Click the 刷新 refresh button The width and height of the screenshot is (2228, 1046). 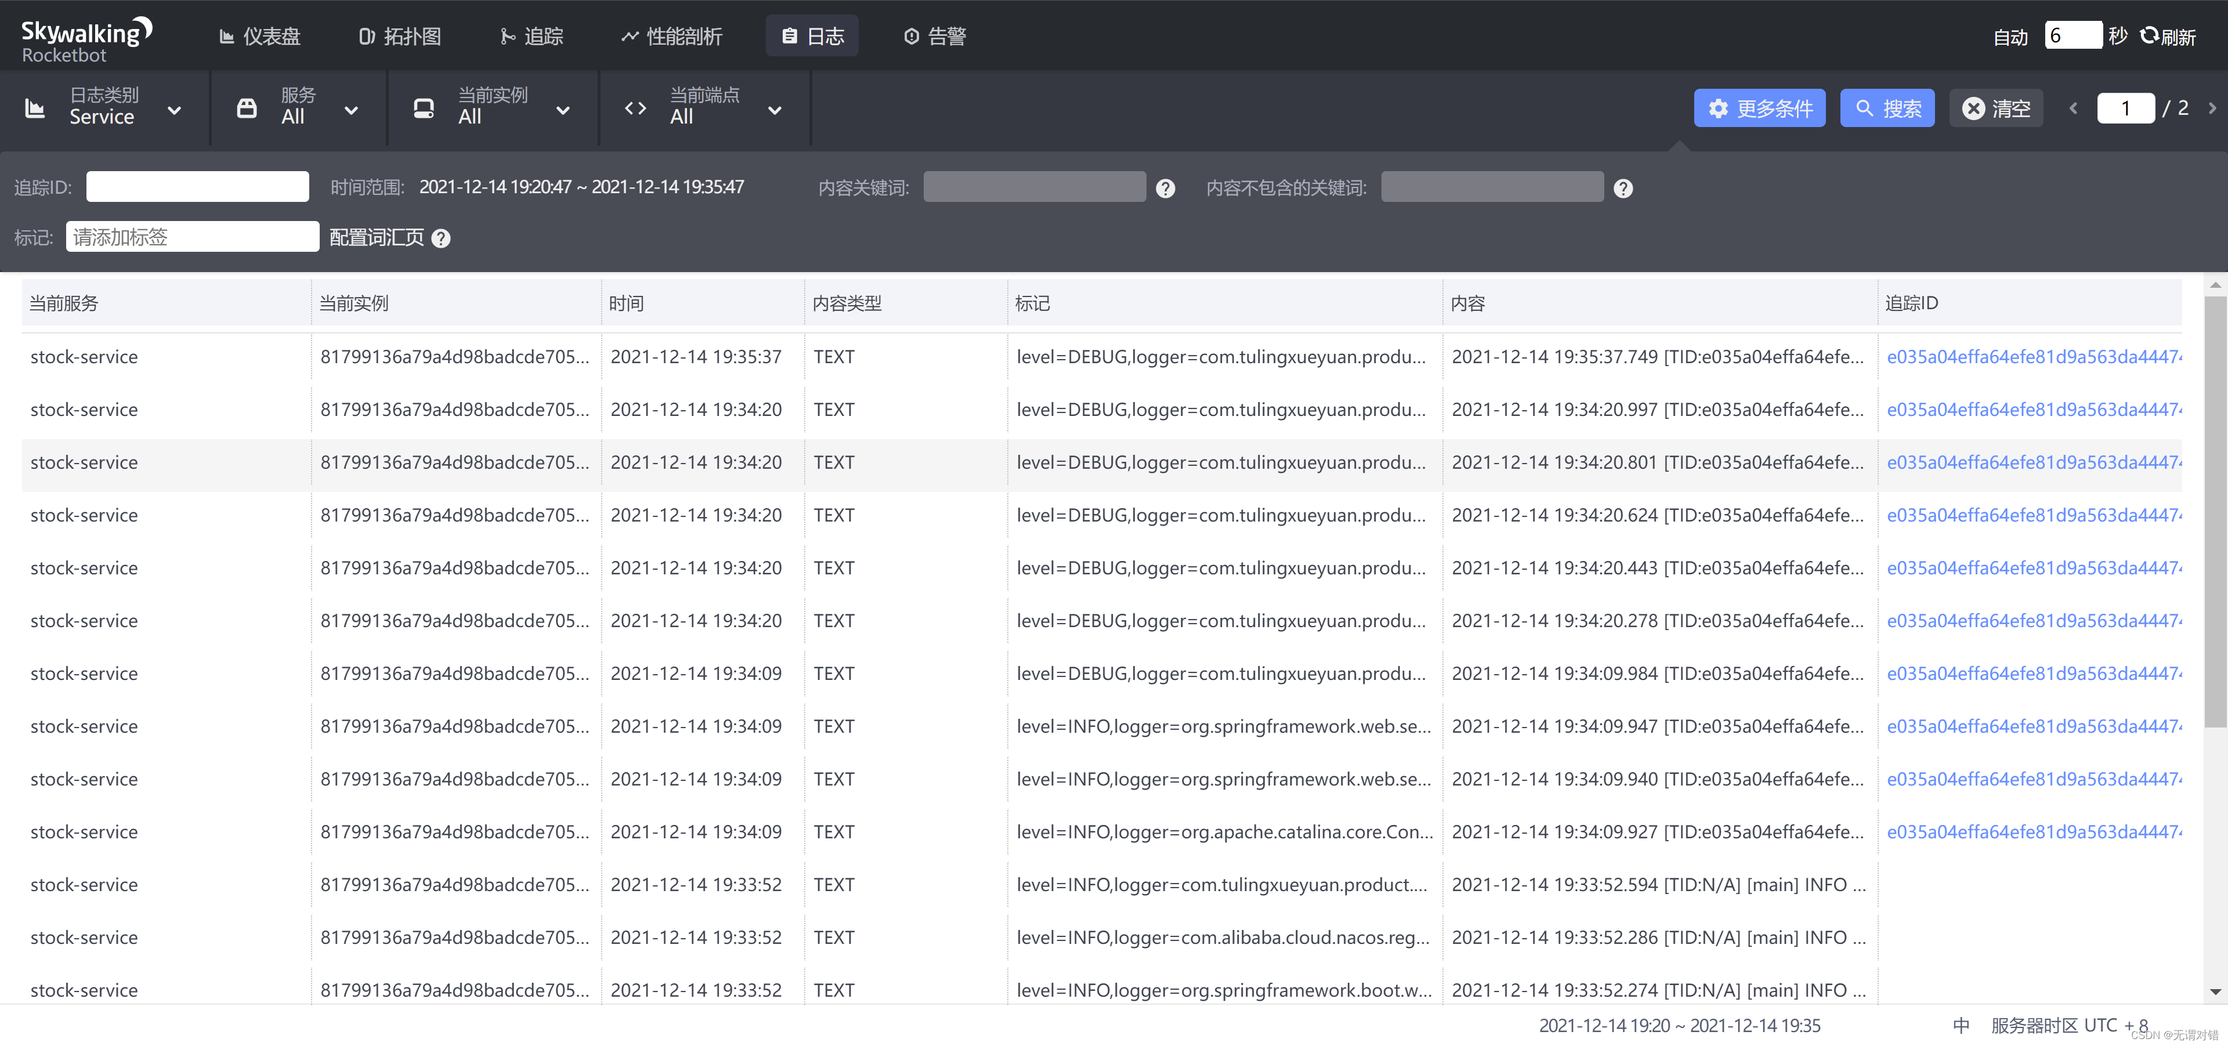pyautogui.click(x=2168, y=37)
